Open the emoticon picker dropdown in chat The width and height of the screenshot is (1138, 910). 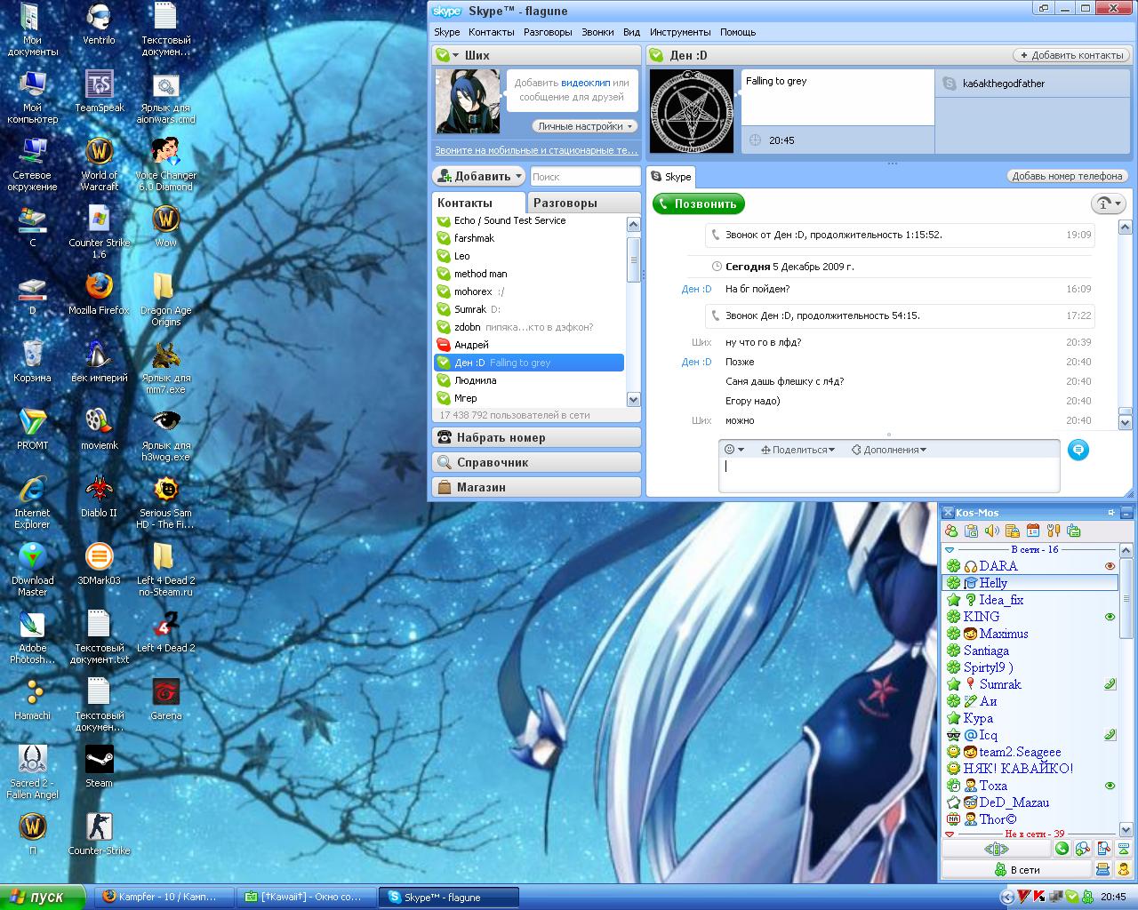coord(733,450)
